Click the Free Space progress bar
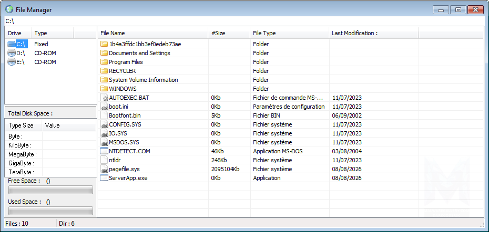 tap(50, 189)
